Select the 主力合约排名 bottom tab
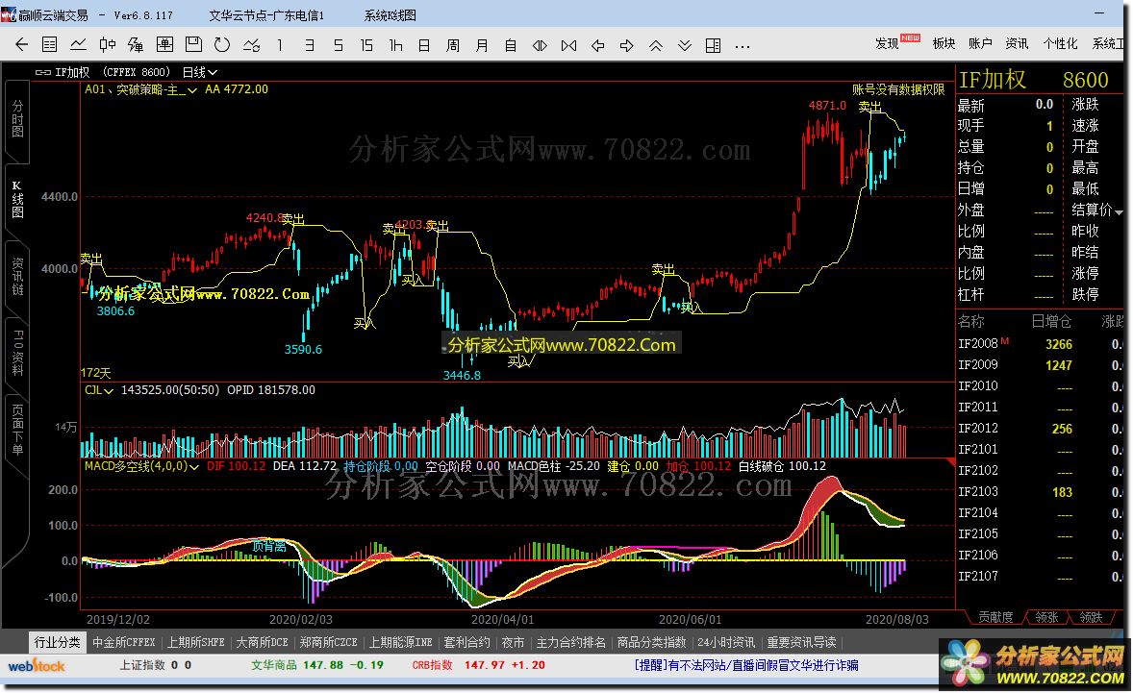 click(x=570, y=642)
